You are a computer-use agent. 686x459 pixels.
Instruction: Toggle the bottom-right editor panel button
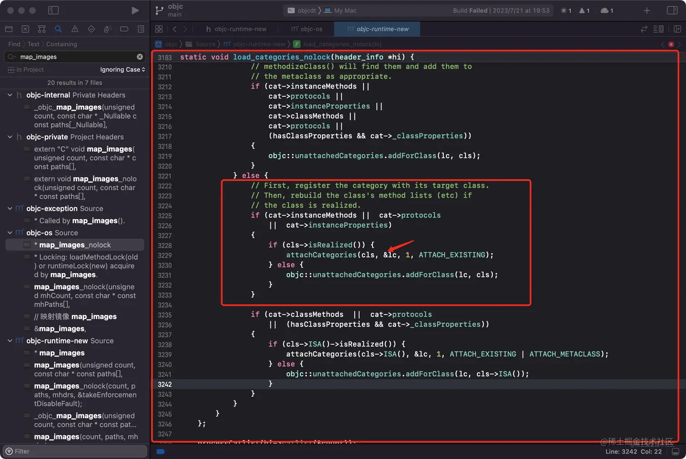point(676,452)
